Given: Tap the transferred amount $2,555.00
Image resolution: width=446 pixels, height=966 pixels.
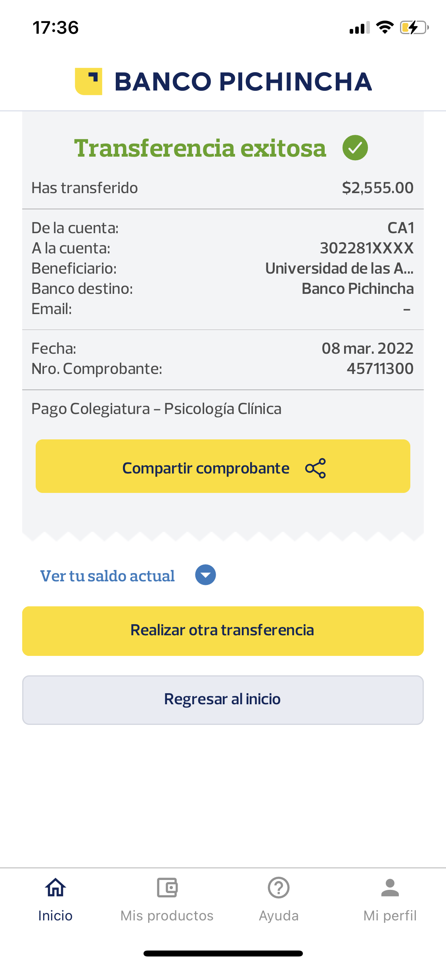Looking at the screenshot, I should (377, 188).
